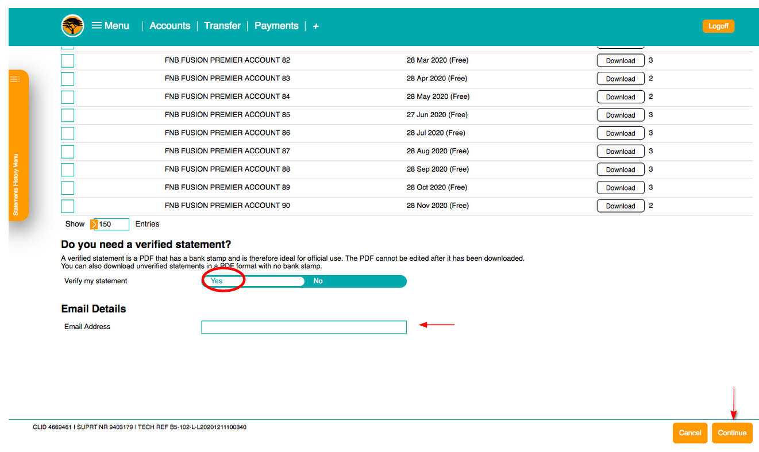The image size is (759, 452).
Task: Click the FNB tree logo icon
Action: pos(72,26)
